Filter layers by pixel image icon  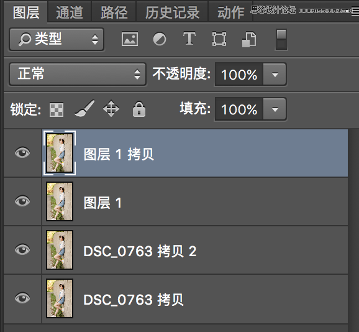click(130, 39)
